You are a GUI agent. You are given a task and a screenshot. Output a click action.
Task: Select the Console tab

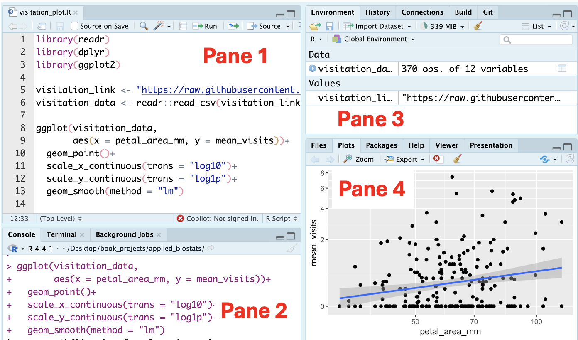(x=22, y=234)
